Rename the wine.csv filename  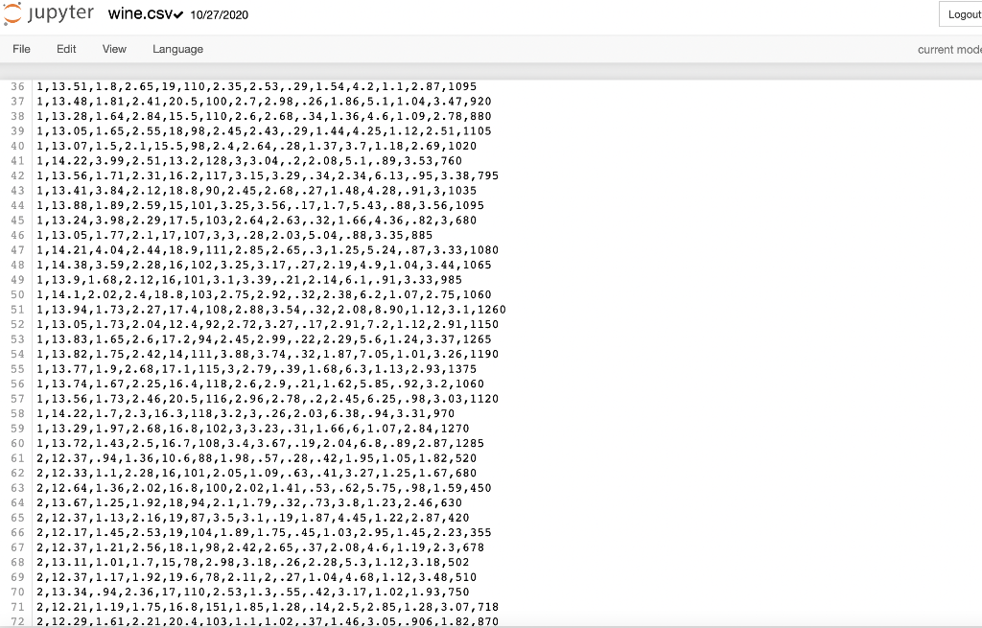pyautogui.click(x=140, y=13)
